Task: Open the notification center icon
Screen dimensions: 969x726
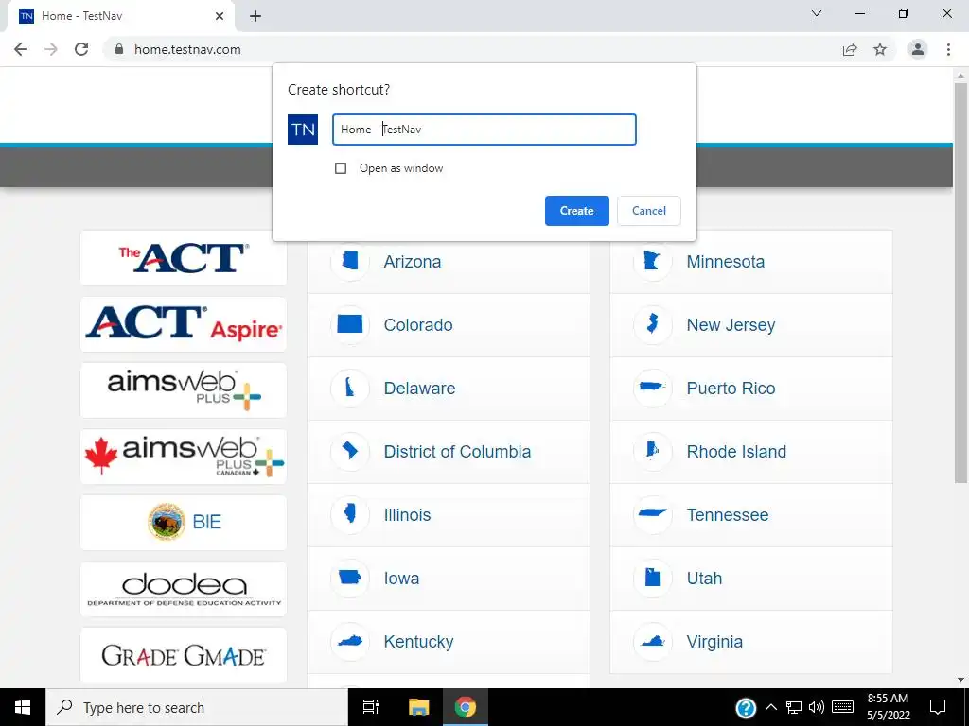Action: tap(938, 707)
